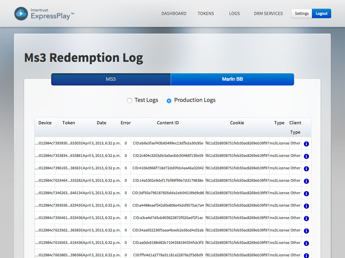Select token cell 623562...363835
This screenshot has height=258, width=345.
tap(69, 230)
